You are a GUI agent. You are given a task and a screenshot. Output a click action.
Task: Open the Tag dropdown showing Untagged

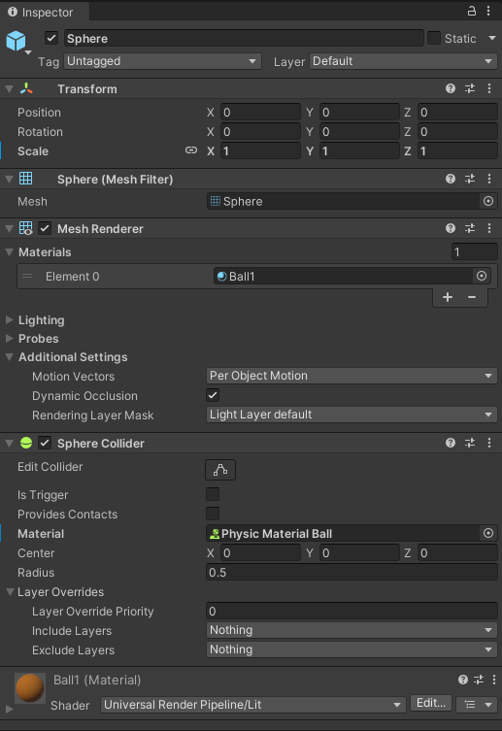(x=162, y=61)
